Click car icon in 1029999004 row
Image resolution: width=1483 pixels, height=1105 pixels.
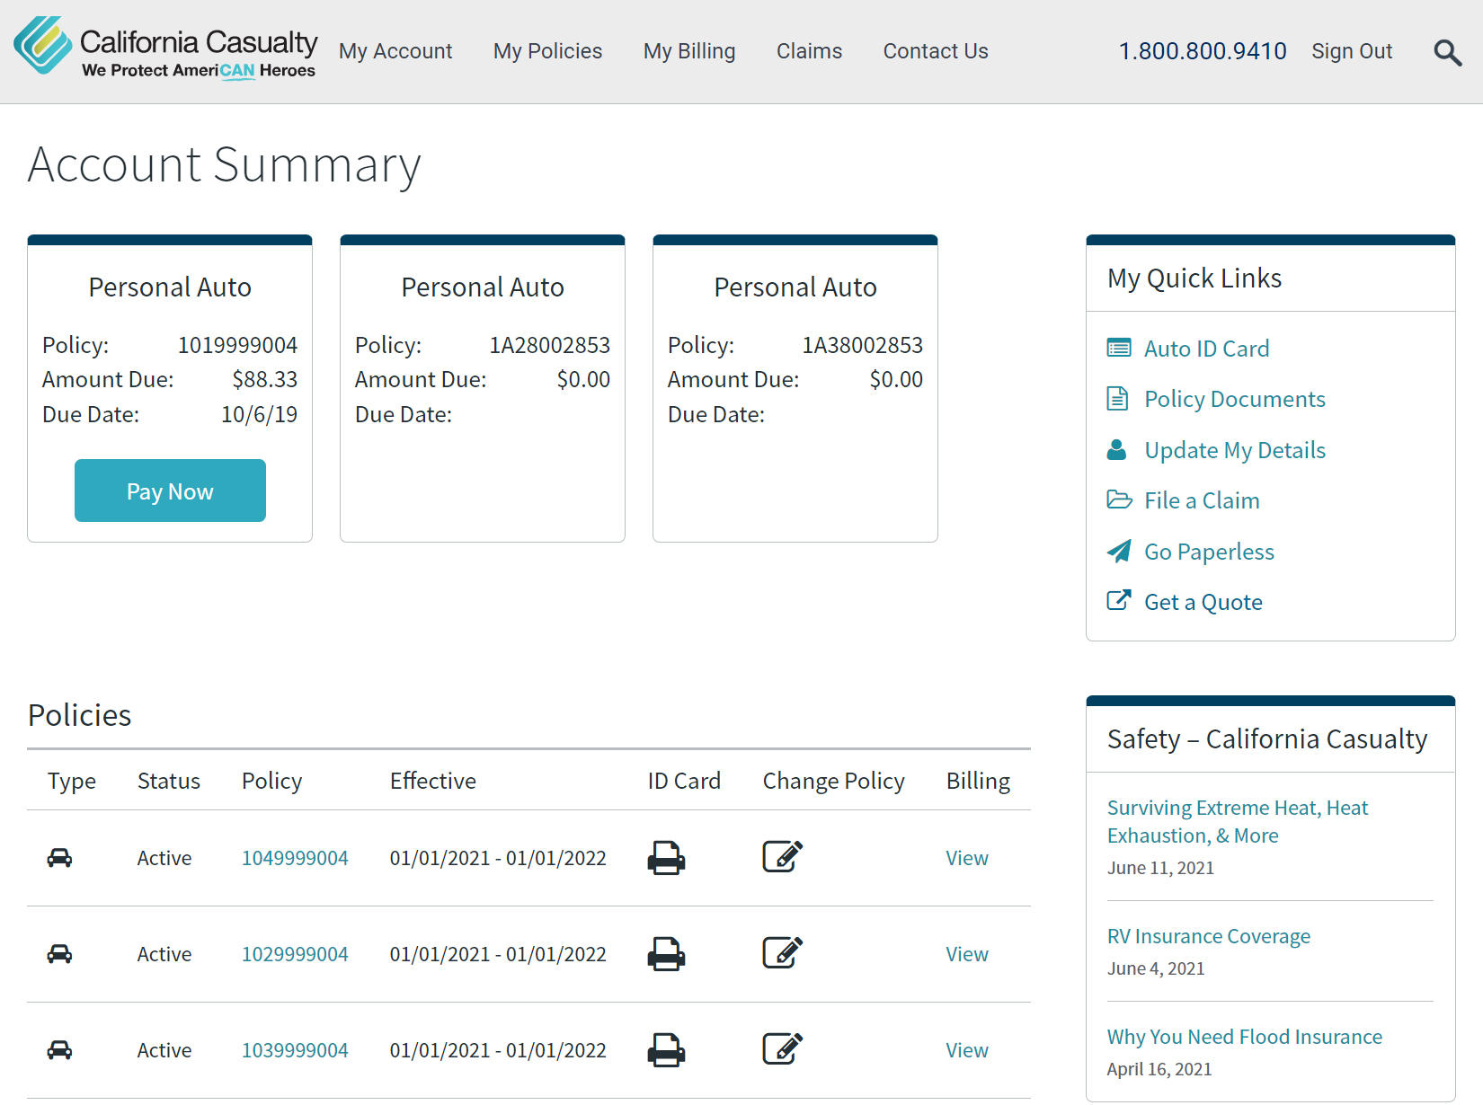pos(59,954)
